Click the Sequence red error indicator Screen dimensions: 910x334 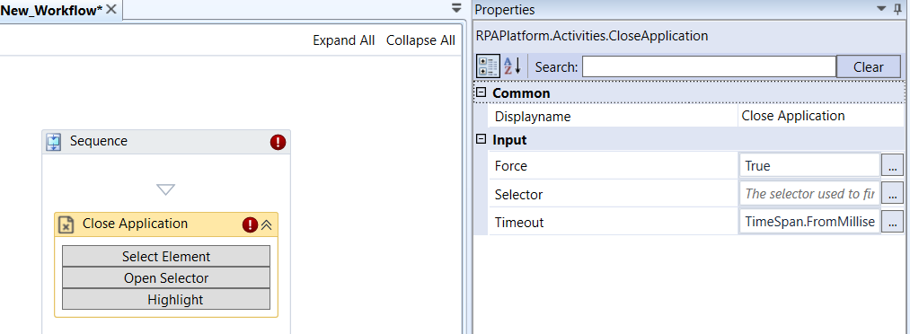(x=278, y=142)
